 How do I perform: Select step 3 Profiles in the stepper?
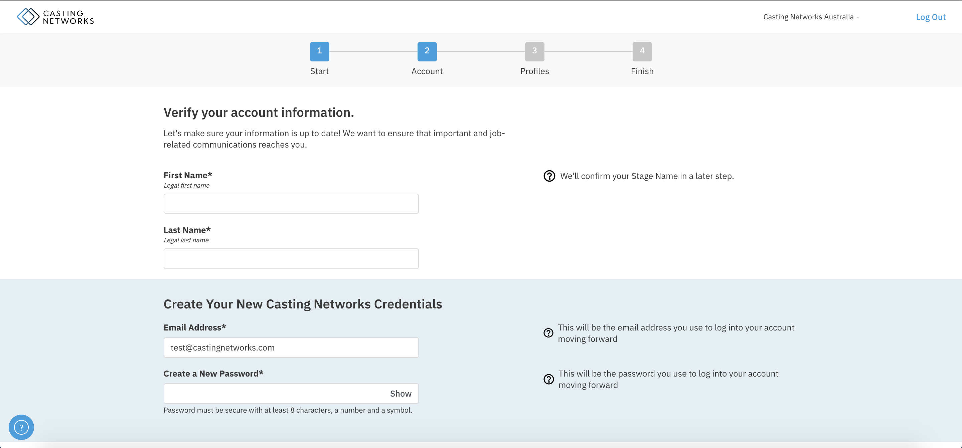[535, 51]
